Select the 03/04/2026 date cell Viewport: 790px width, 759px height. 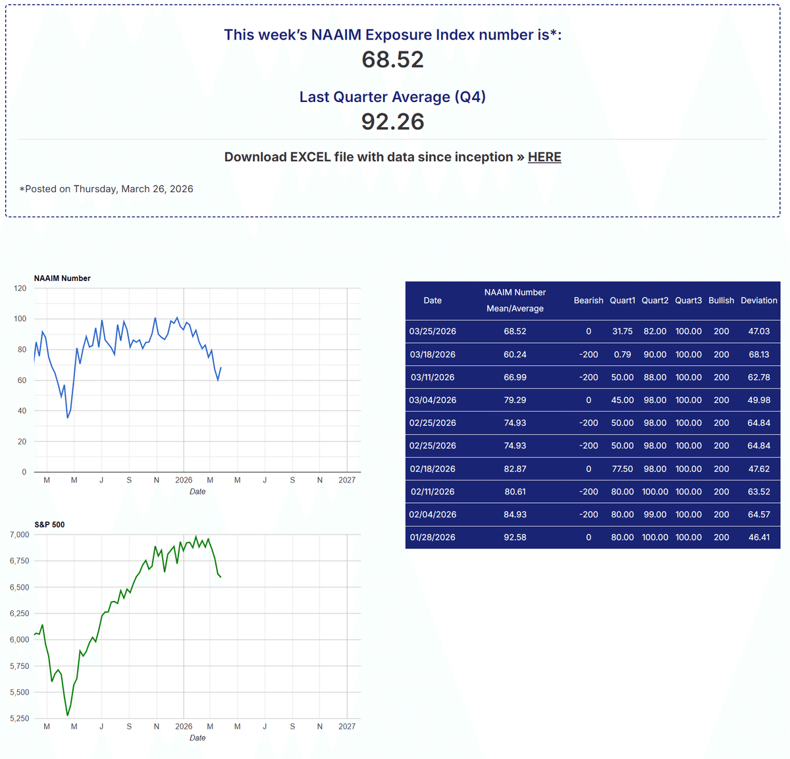(x=433, y=400)
